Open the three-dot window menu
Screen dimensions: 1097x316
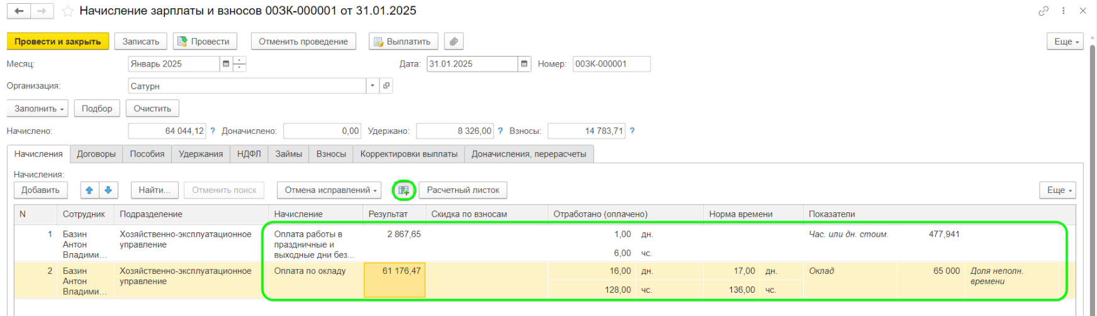(x=1064, y=11)
